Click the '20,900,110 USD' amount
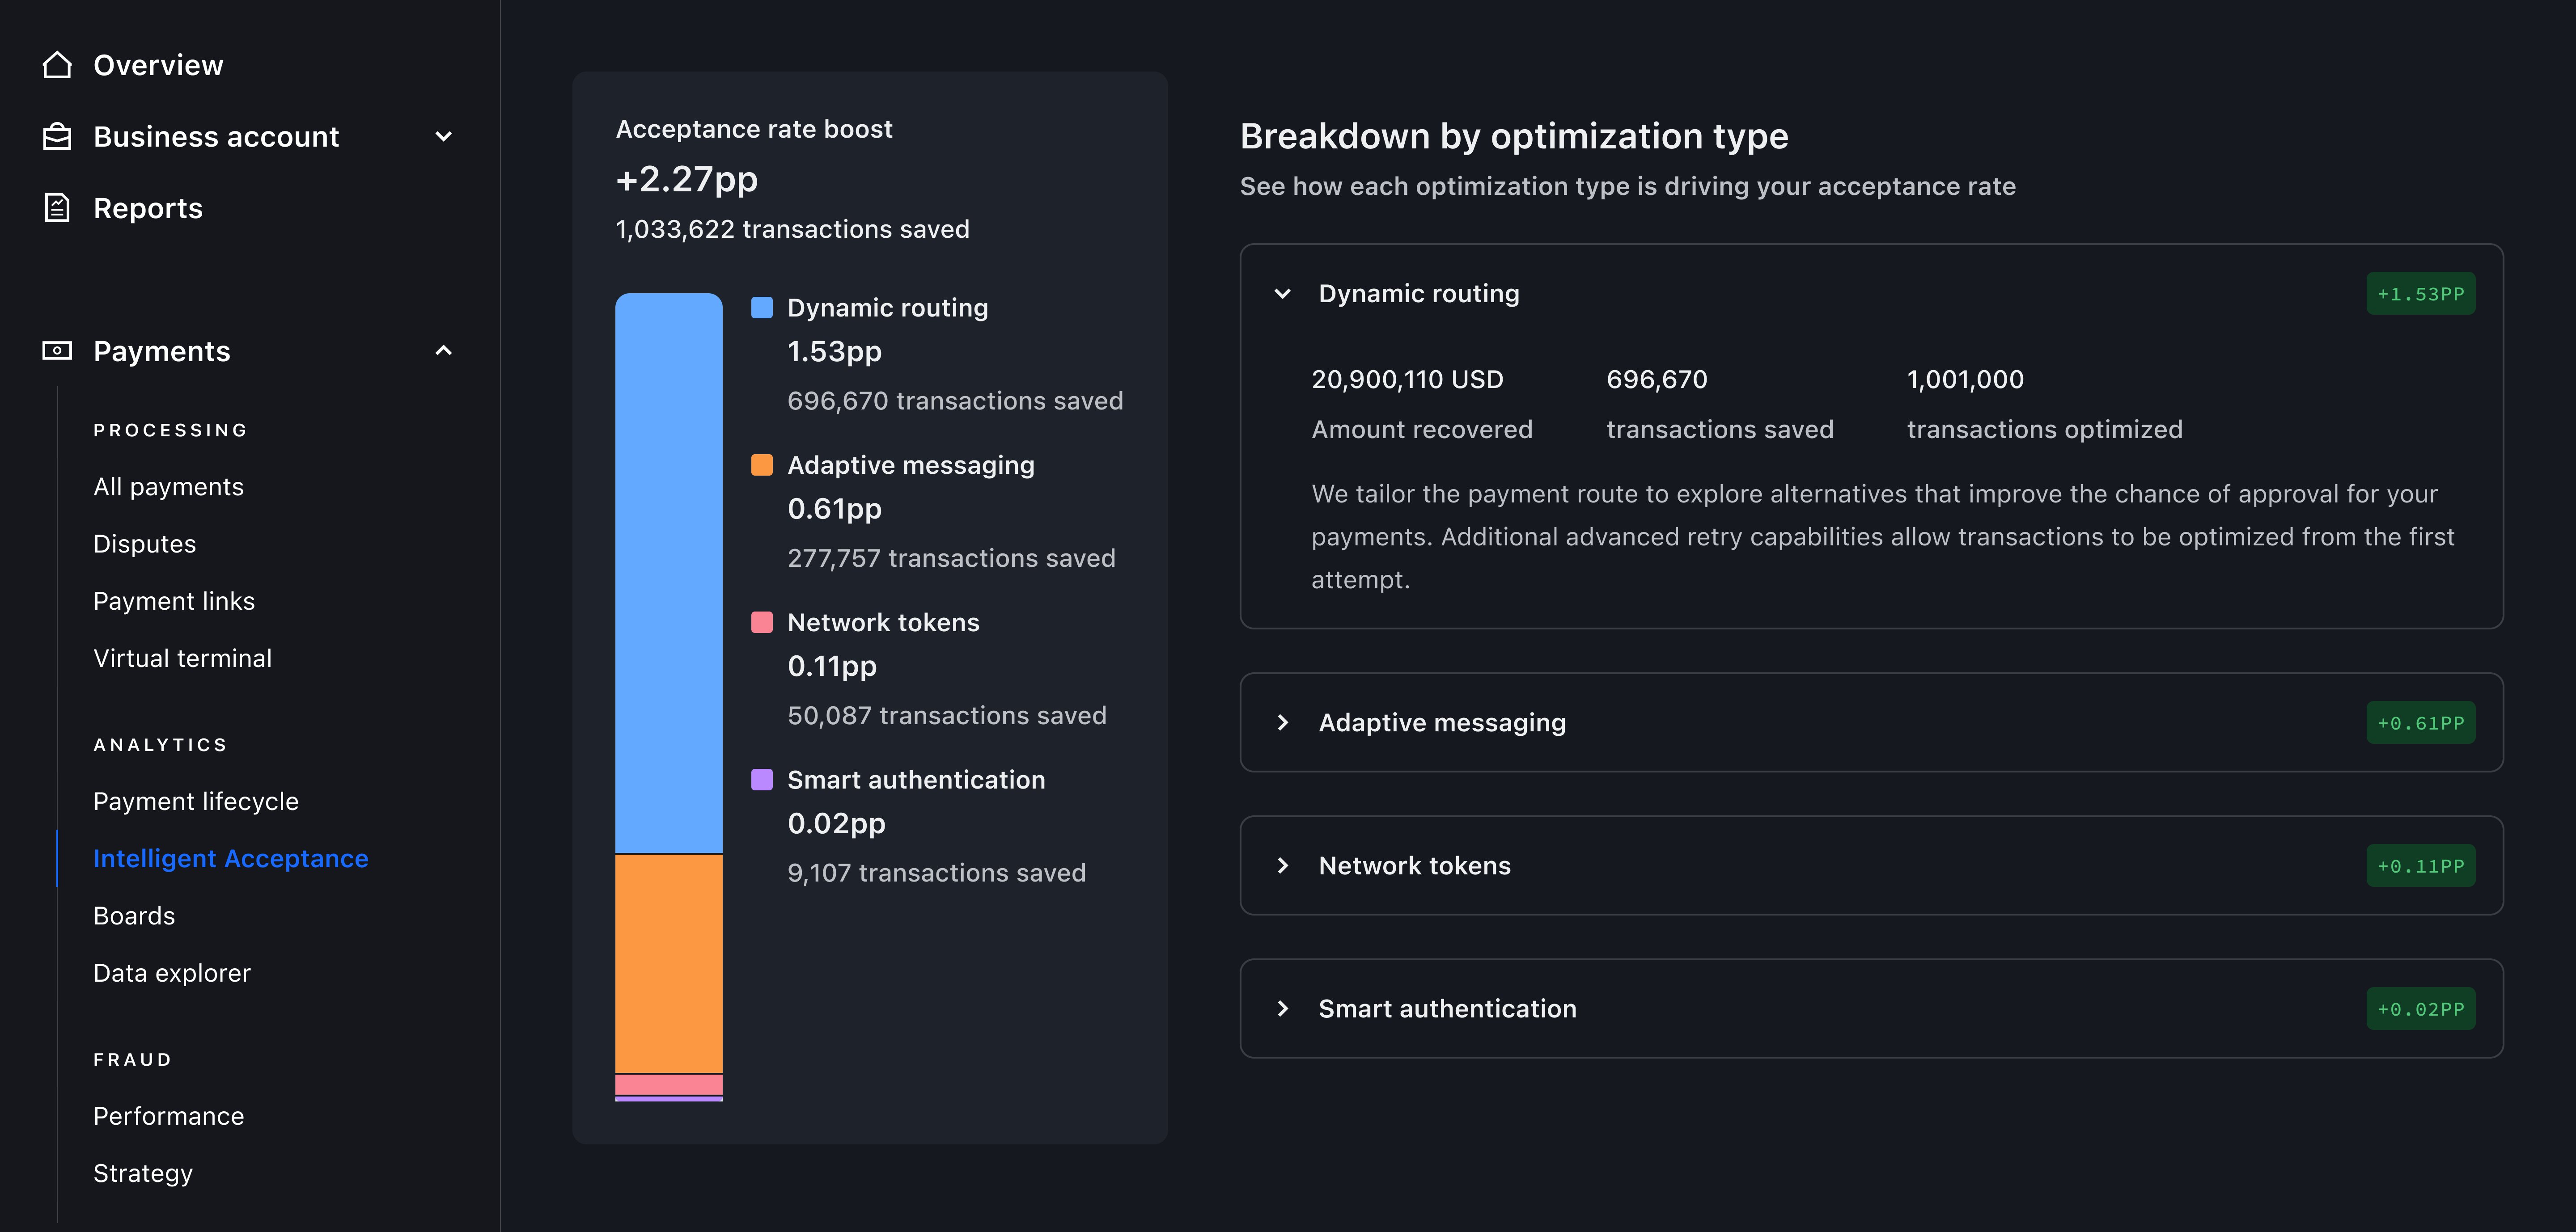 pos(1407,380)
